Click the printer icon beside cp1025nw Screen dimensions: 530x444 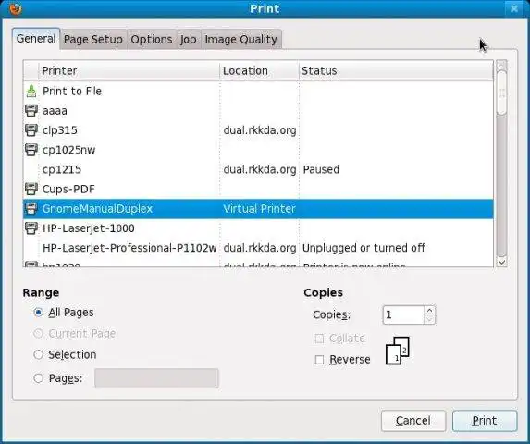(x=31, y=150)
